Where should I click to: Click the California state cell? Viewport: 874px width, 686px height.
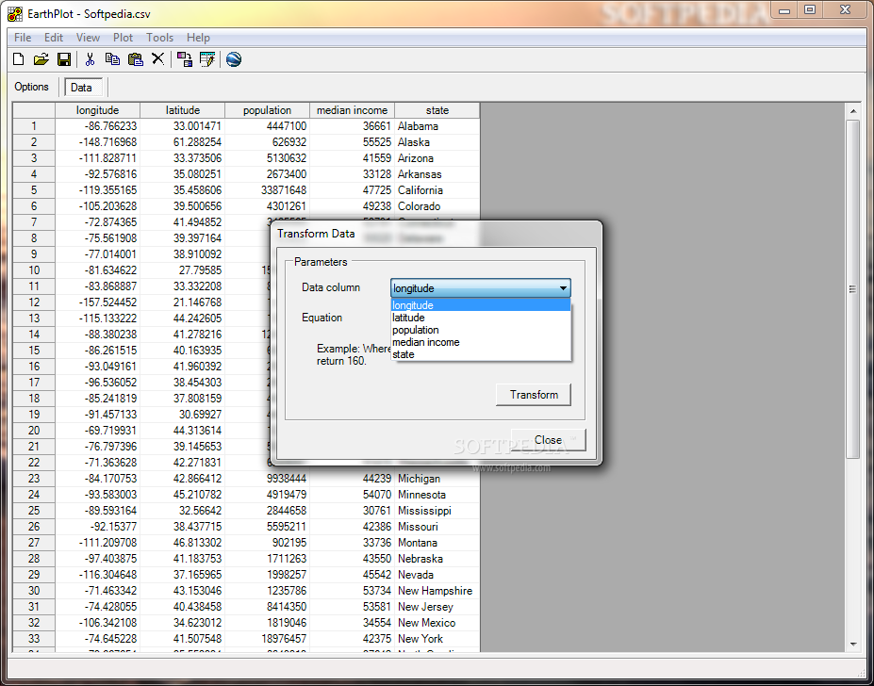click(437, 190)
